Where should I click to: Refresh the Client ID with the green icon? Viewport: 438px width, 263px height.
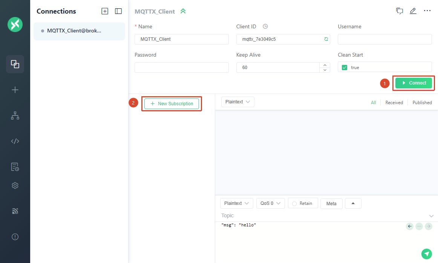coord(326,39)
